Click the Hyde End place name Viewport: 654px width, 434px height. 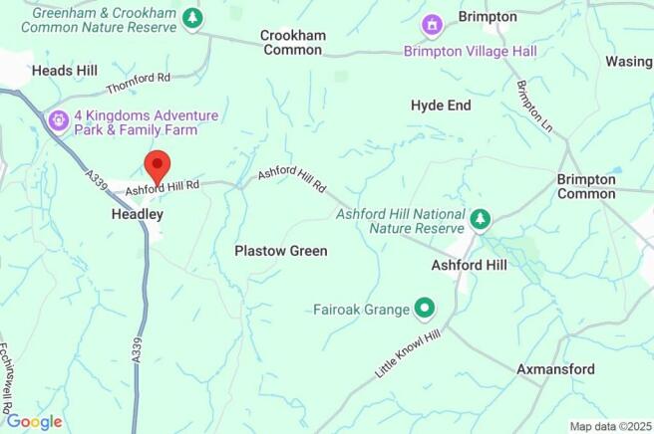pyautogui.click(x=441, y=106)
